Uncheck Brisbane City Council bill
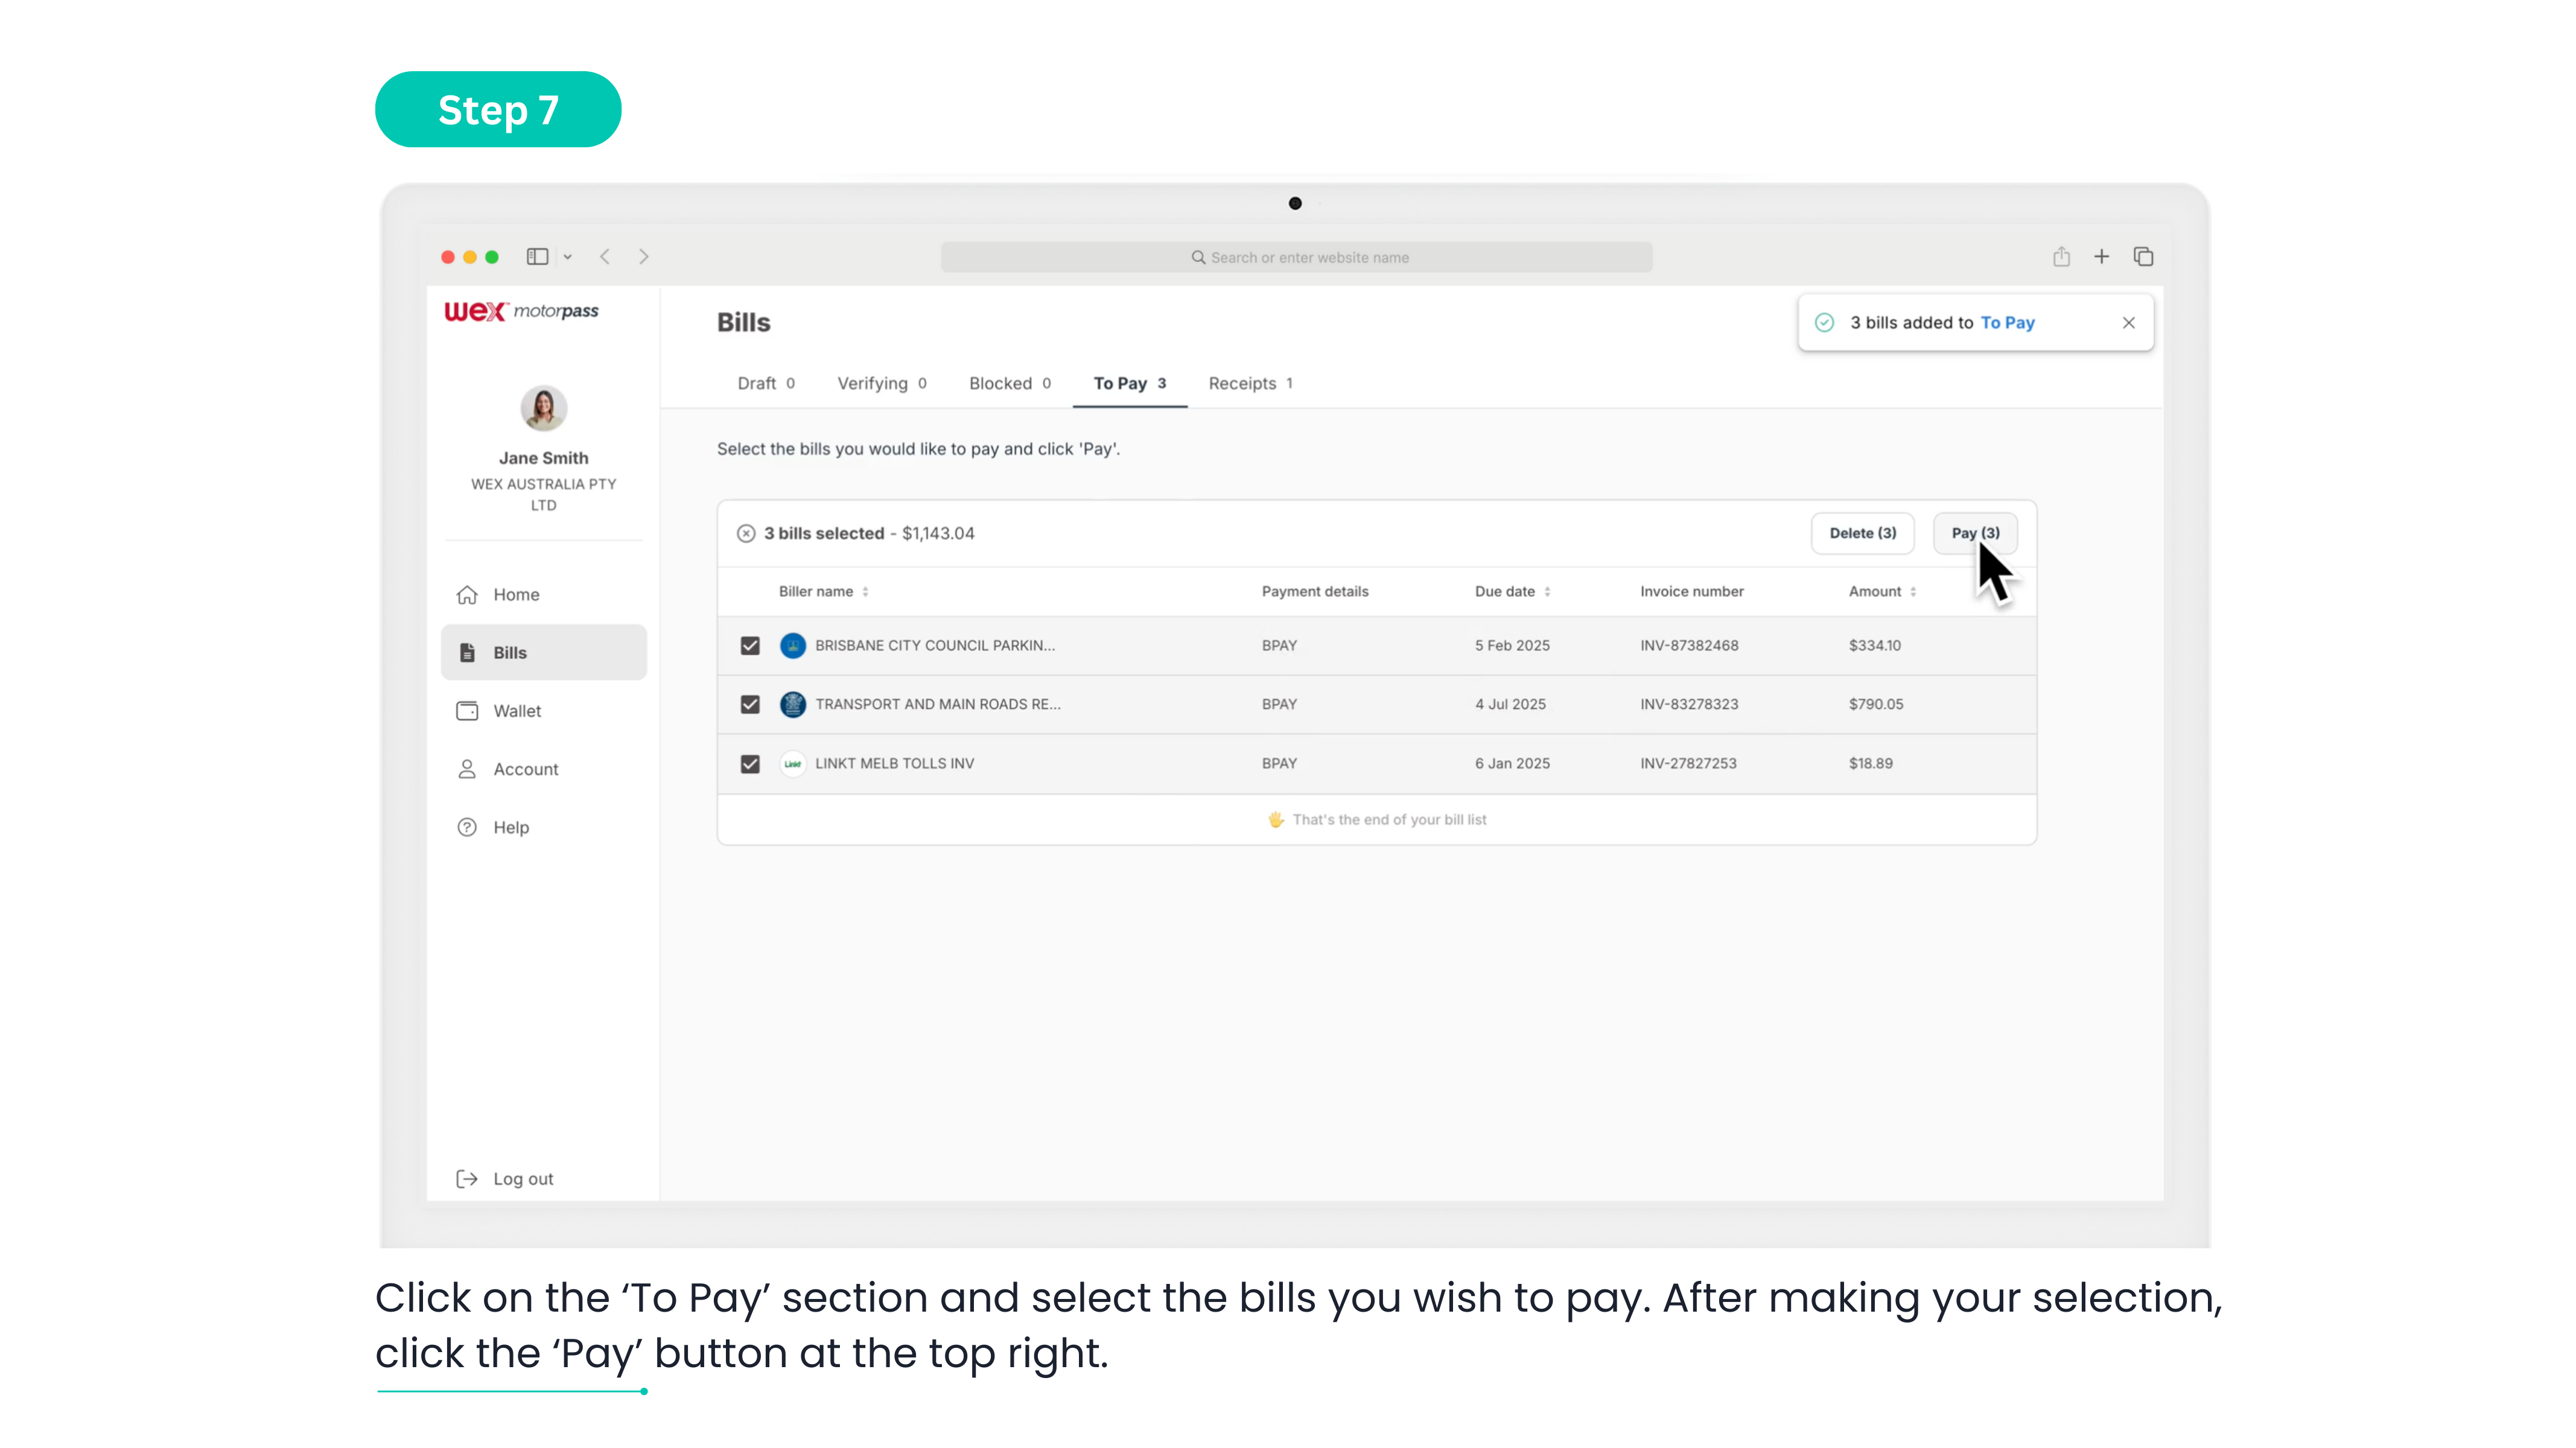The image size is (2576, 1448). pyautogui.click(x=750, y=646)
